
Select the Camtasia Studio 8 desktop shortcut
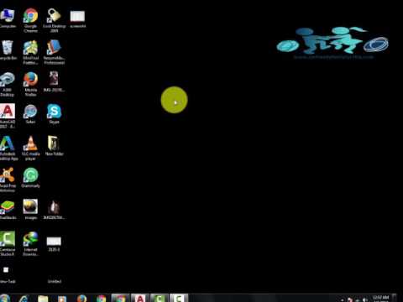8,244
